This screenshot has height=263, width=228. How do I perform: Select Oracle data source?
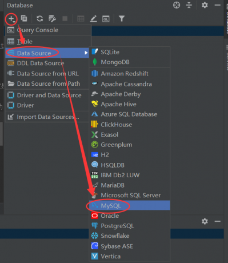coord(130,216)
